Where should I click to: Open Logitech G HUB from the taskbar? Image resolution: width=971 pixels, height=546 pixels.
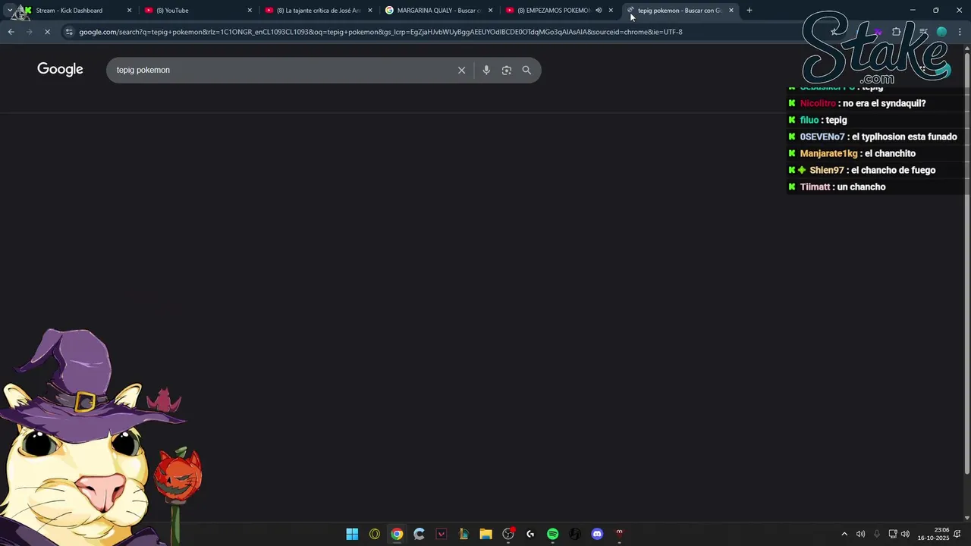tap(530, 535)
